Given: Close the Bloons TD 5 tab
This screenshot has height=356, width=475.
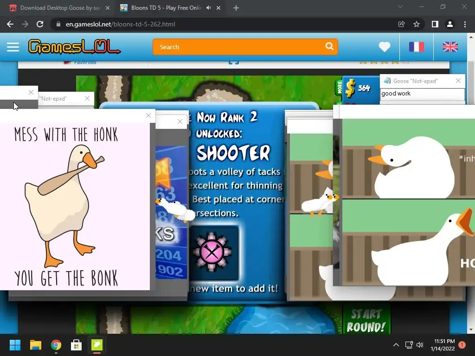Looking at the screenshot, I should (x=218, y=8).
